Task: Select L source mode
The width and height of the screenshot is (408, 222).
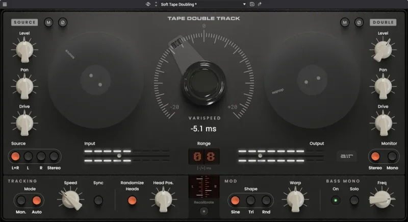Action: (x=28, y=156)
